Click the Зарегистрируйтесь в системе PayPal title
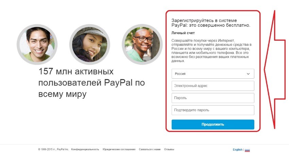 tap(211, 23)
